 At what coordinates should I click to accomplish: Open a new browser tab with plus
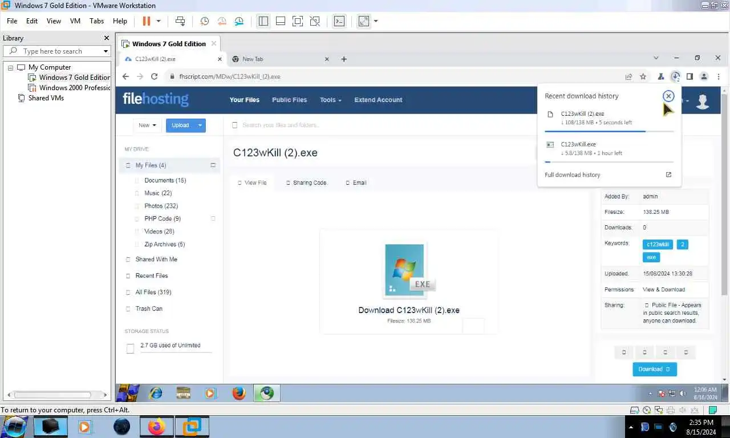click(344, 59)
